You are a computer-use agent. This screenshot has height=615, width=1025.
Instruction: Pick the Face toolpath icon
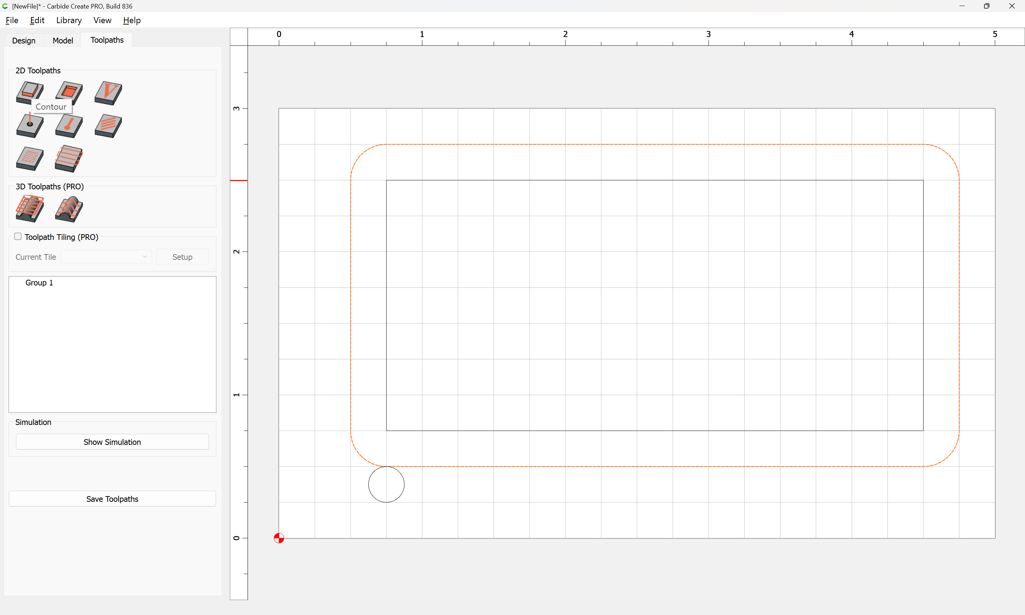pos(69,158)
